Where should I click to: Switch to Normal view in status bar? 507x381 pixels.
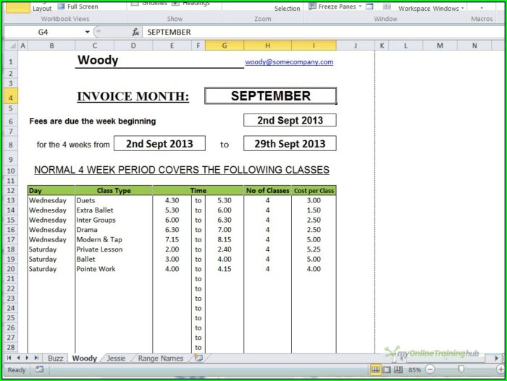375,369
